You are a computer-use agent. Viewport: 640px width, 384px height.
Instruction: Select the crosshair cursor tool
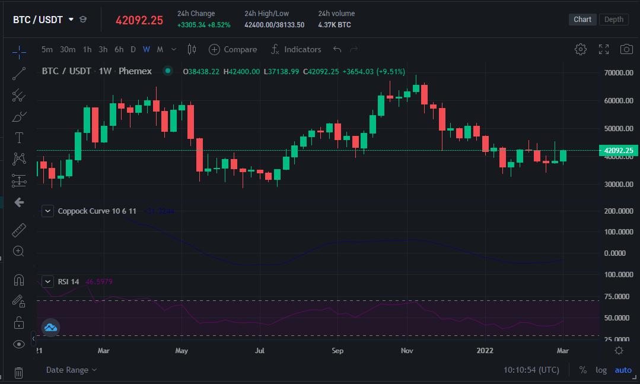[19, 52]
